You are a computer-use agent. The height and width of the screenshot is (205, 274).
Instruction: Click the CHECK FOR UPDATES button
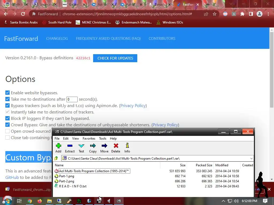coord(115,58)
